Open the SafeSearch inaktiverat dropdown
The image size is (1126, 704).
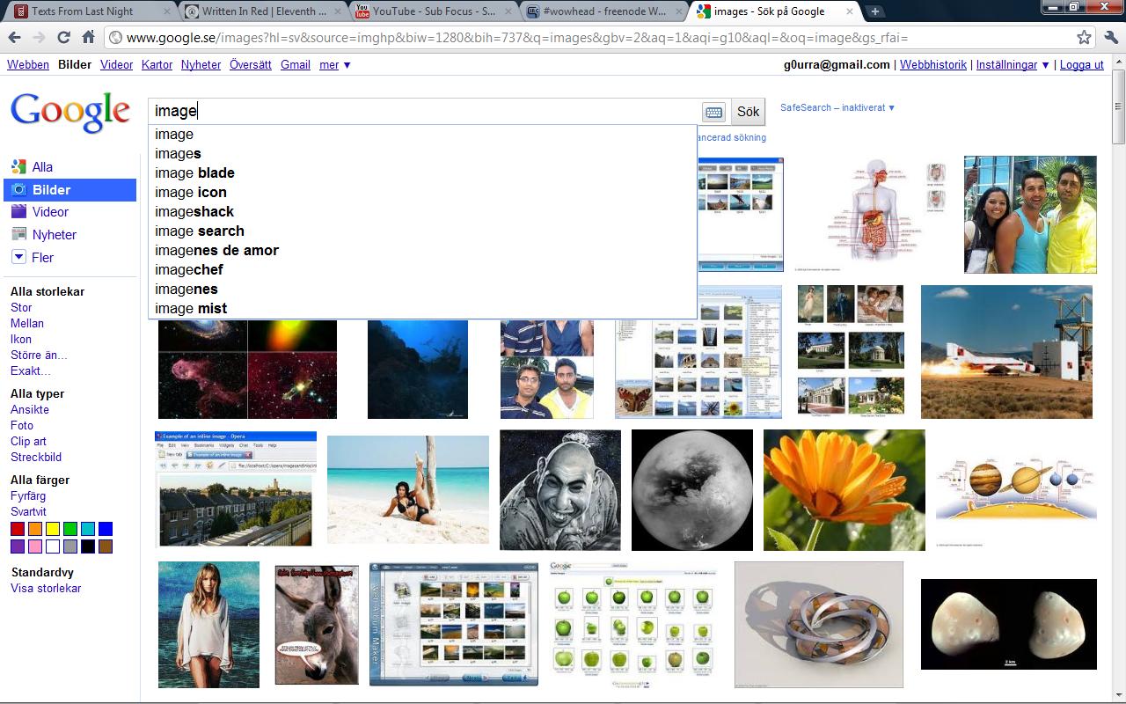click(837, 107)
